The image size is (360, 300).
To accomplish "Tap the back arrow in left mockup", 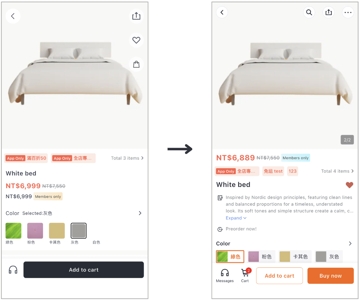I will pyautogui.click(x=13, y=16).
